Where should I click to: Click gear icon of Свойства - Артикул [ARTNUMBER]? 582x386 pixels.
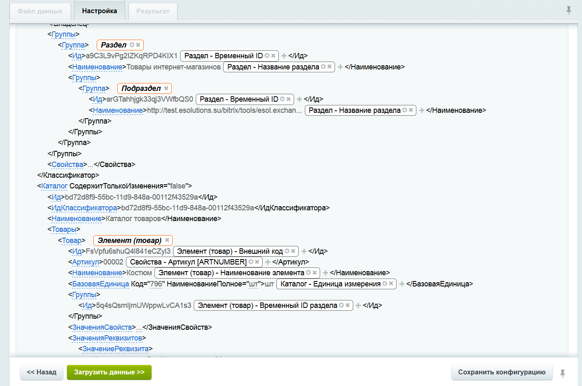pos(251,262)
